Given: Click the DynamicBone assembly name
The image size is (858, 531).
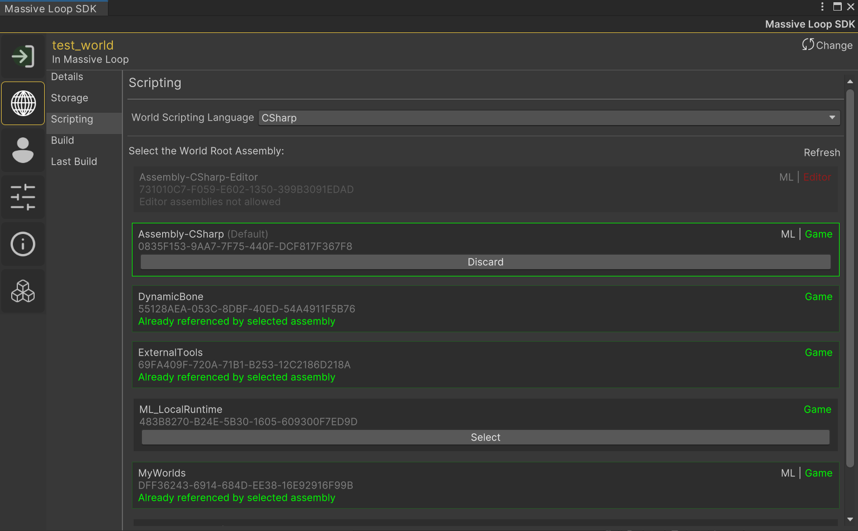Looking at the screenshot, I should (x=170, y=296).
